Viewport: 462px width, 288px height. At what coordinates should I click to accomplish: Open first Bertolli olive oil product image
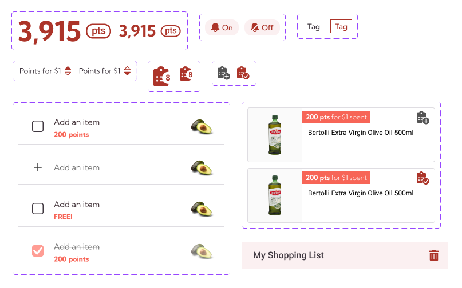(x=275, y=134)
